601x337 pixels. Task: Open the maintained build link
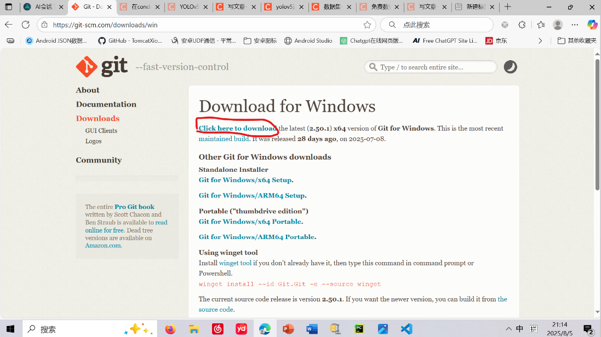pos(224,138)
